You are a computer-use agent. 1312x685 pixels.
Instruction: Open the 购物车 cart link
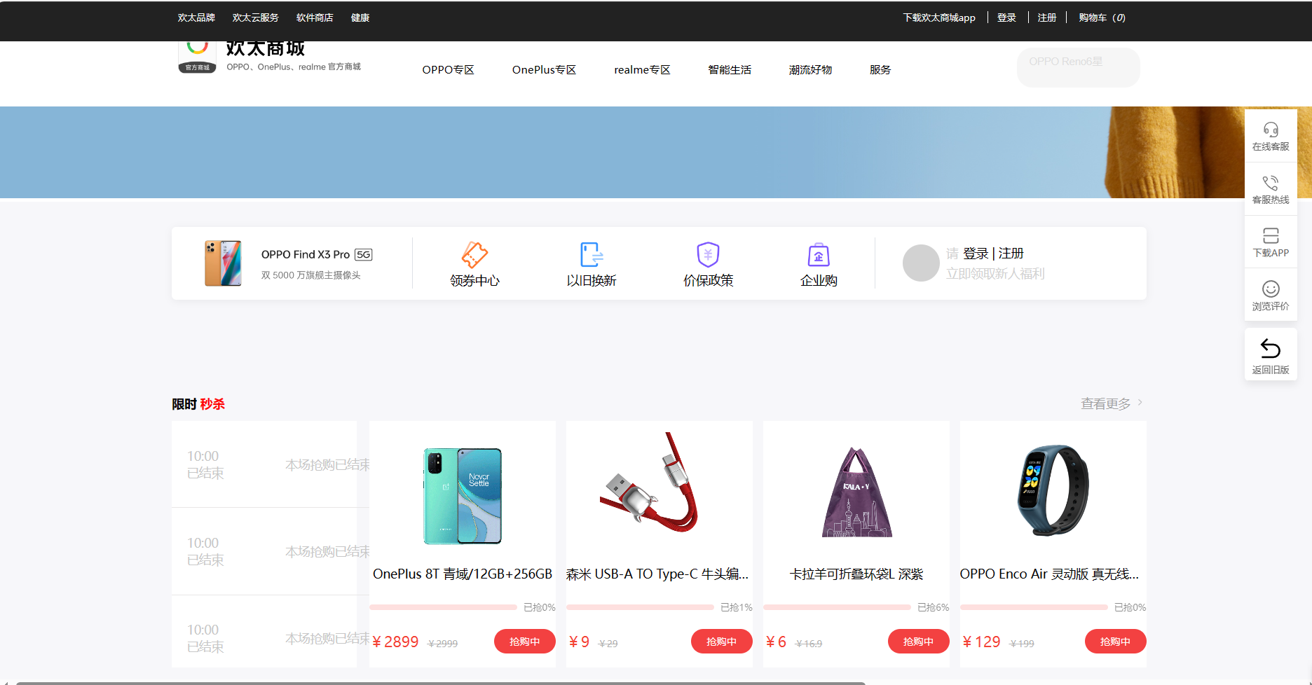[1102, 18]
